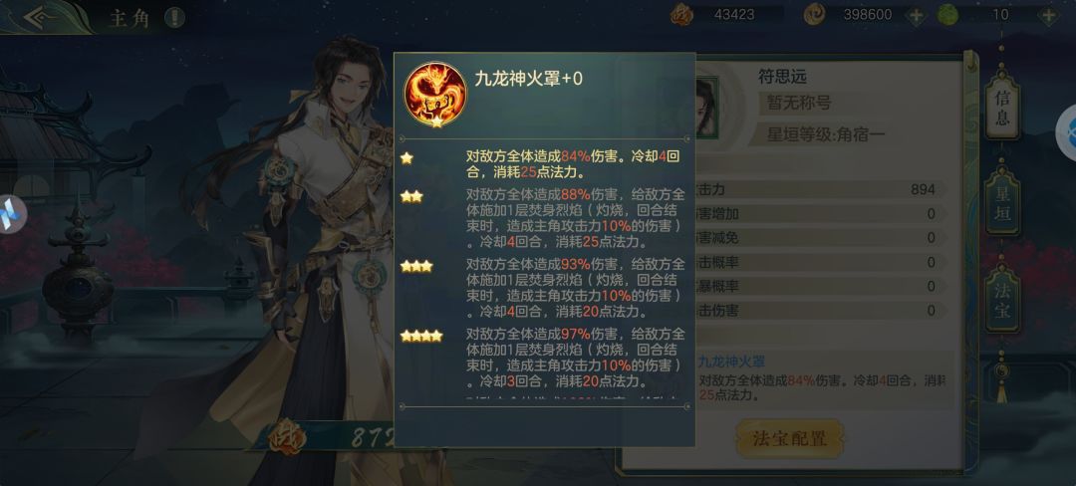This screenshot has height=486, width=1076.
Task: Tap the combat power emblem icon
Action: click(286, 437)
